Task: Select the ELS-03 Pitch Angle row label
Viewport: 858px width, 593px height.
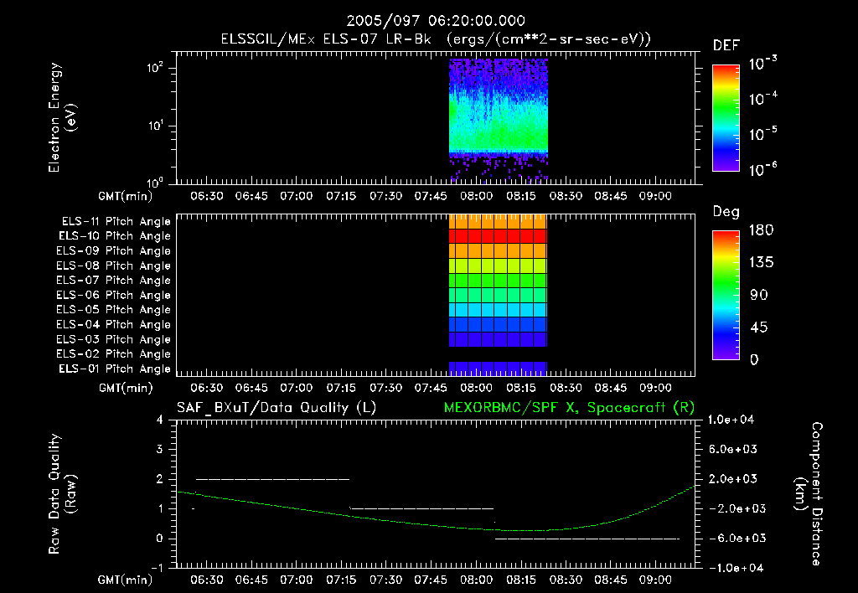Action: 113,339
